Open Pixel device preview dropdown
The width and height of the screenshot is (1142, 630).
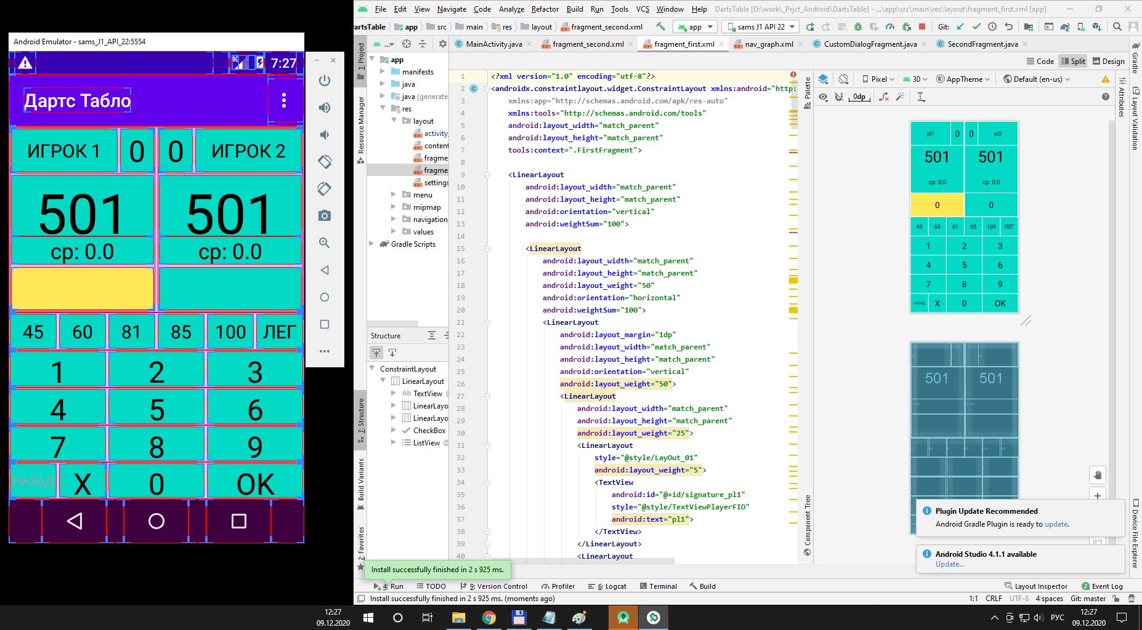click(878, 79)
